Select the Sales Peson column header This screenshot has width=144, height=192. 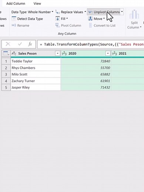pyautogui.click(x=36, y=54)
